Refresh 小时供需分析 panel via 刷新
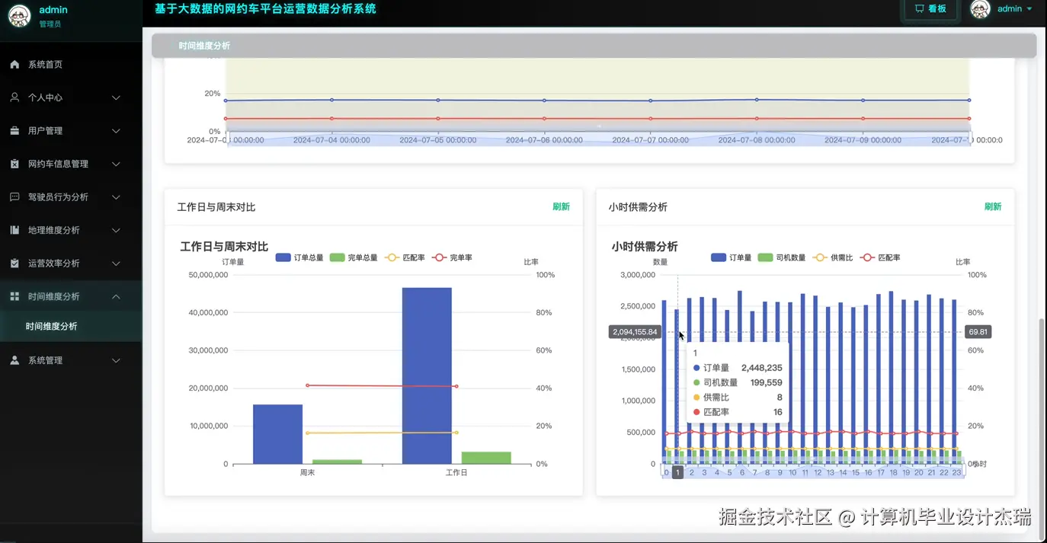 993,206
